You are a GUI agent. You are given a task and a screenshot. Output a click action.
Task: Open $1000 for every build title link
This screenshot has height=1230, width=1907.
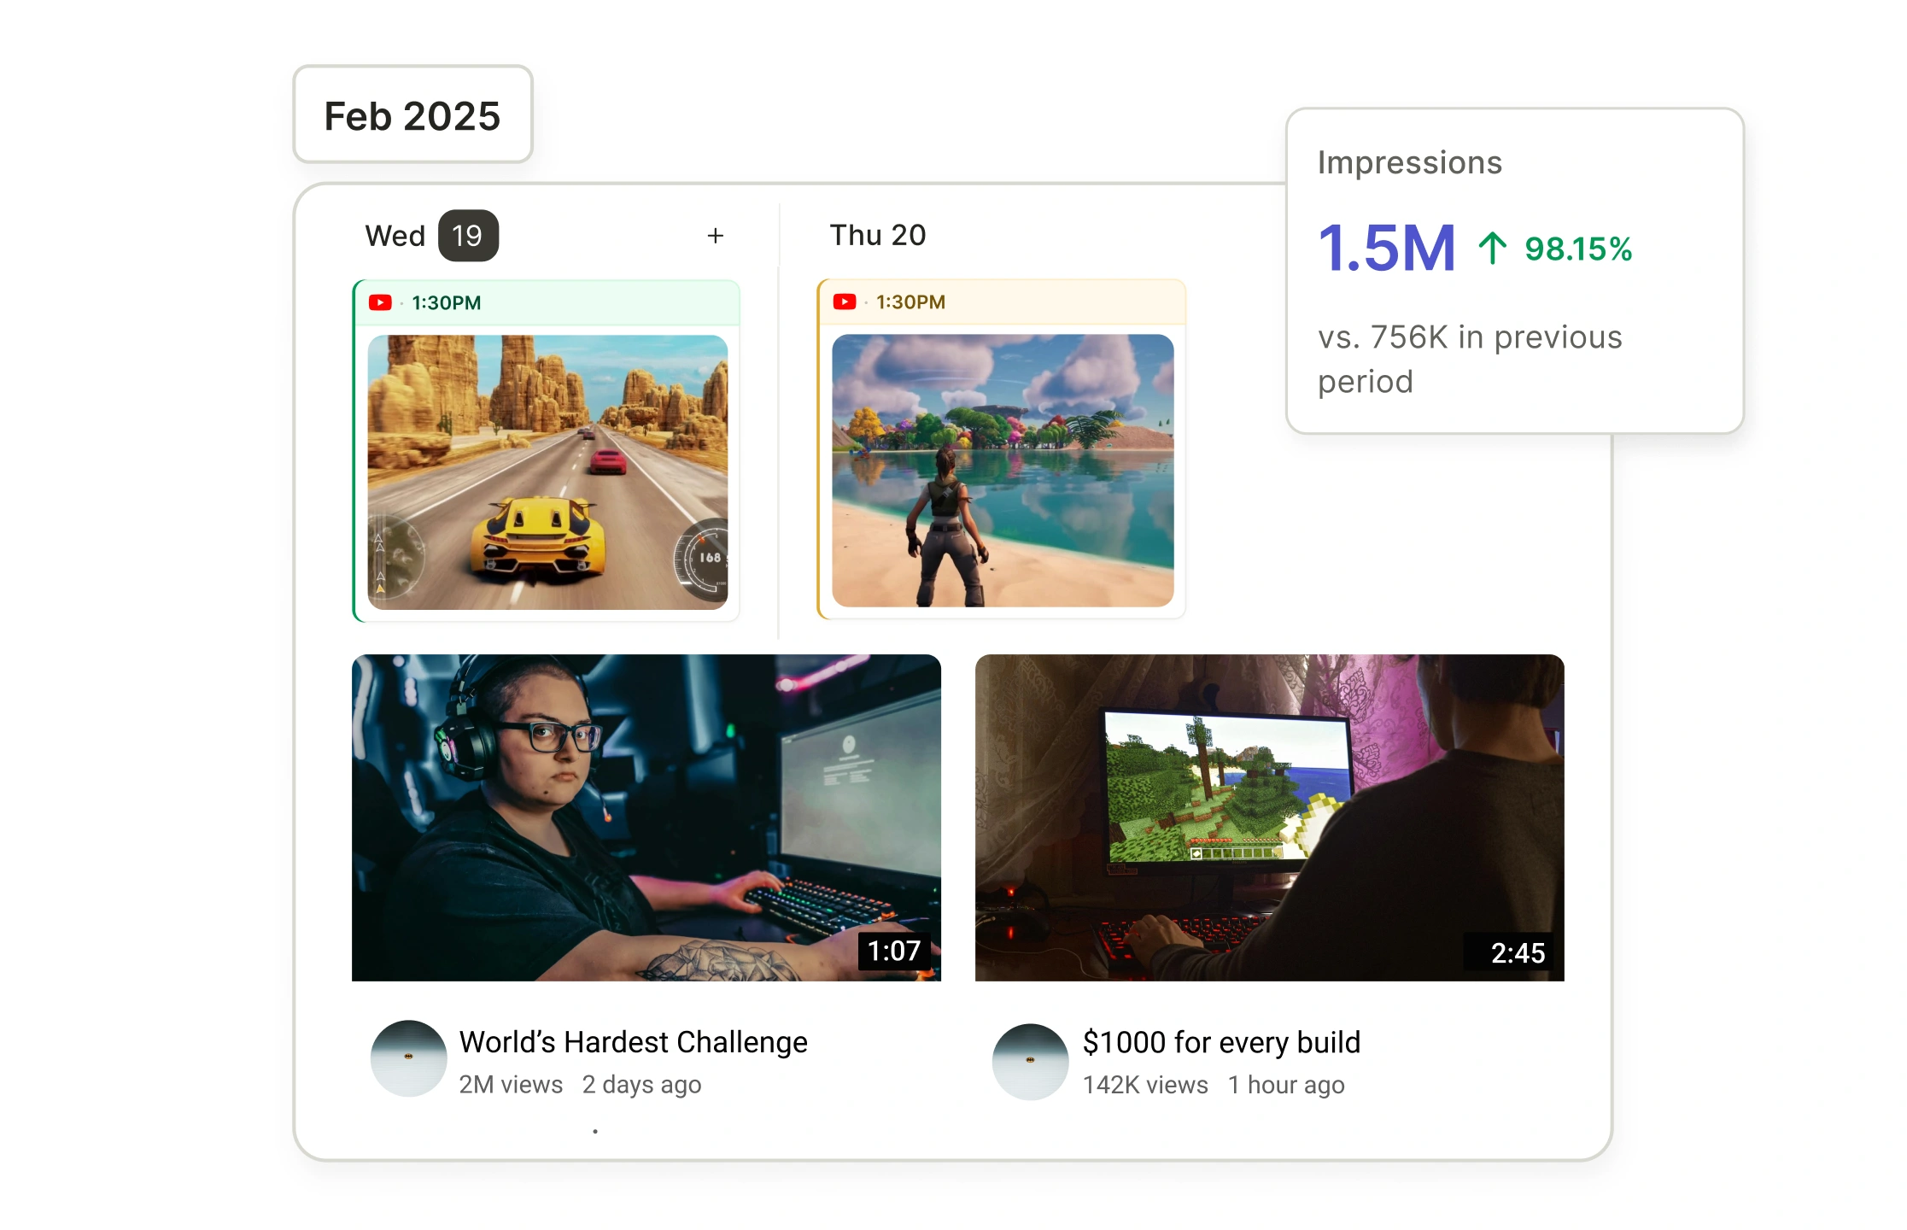coord(1220,1043)
